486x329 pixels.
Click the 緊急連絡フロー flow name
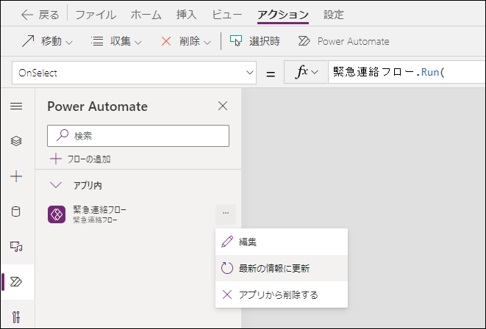pyautogui.click(x=100, y=209)
